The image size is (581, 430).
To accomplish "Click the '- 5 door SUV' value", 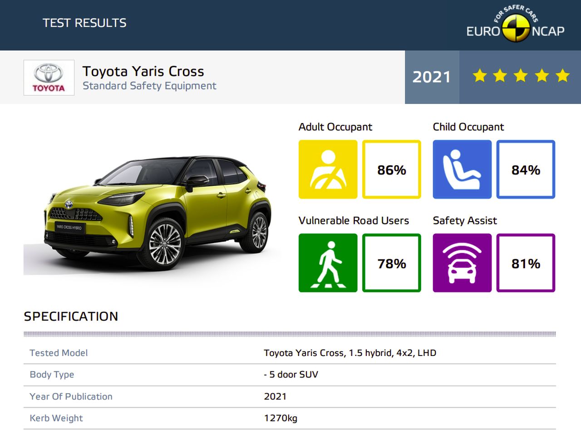I will click(x=291, y=375).
